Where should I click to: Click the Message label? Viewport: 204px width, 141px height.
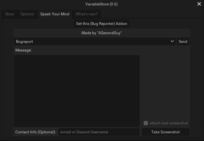(x=23, y=50)
